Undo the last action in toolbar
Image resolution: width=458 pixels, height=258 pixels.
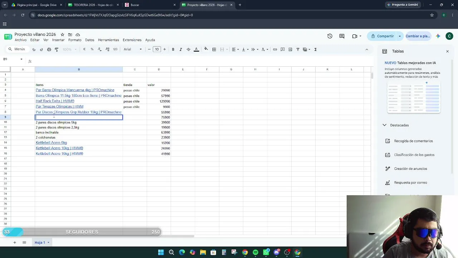click(x=34, y=49)
